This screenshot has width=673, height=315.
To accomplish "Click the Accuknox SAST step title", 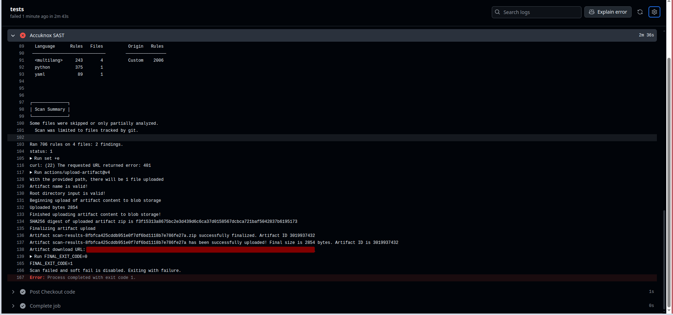I will [47, 35].
